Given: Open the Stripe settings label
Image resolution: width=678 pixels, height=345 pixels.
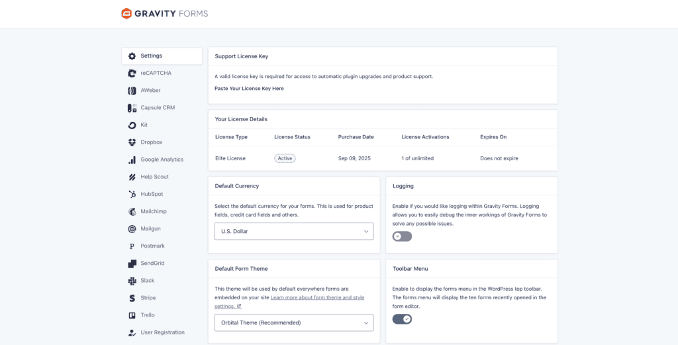Looking at the screenshot, I should pyautogui.click(x=148, y=298).
